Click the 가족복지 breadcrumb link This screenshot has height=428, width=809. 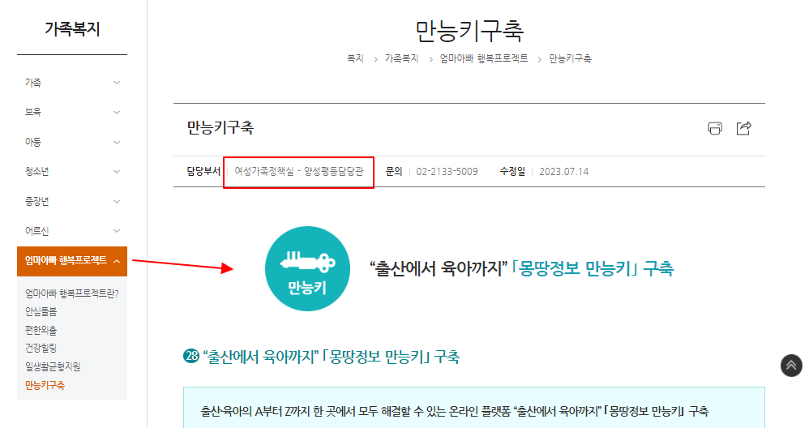click(x=401, y=59)
